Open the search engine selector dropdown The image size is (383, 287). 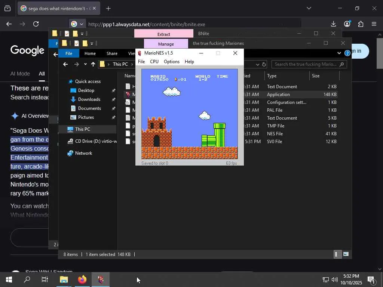coord(77,24)
